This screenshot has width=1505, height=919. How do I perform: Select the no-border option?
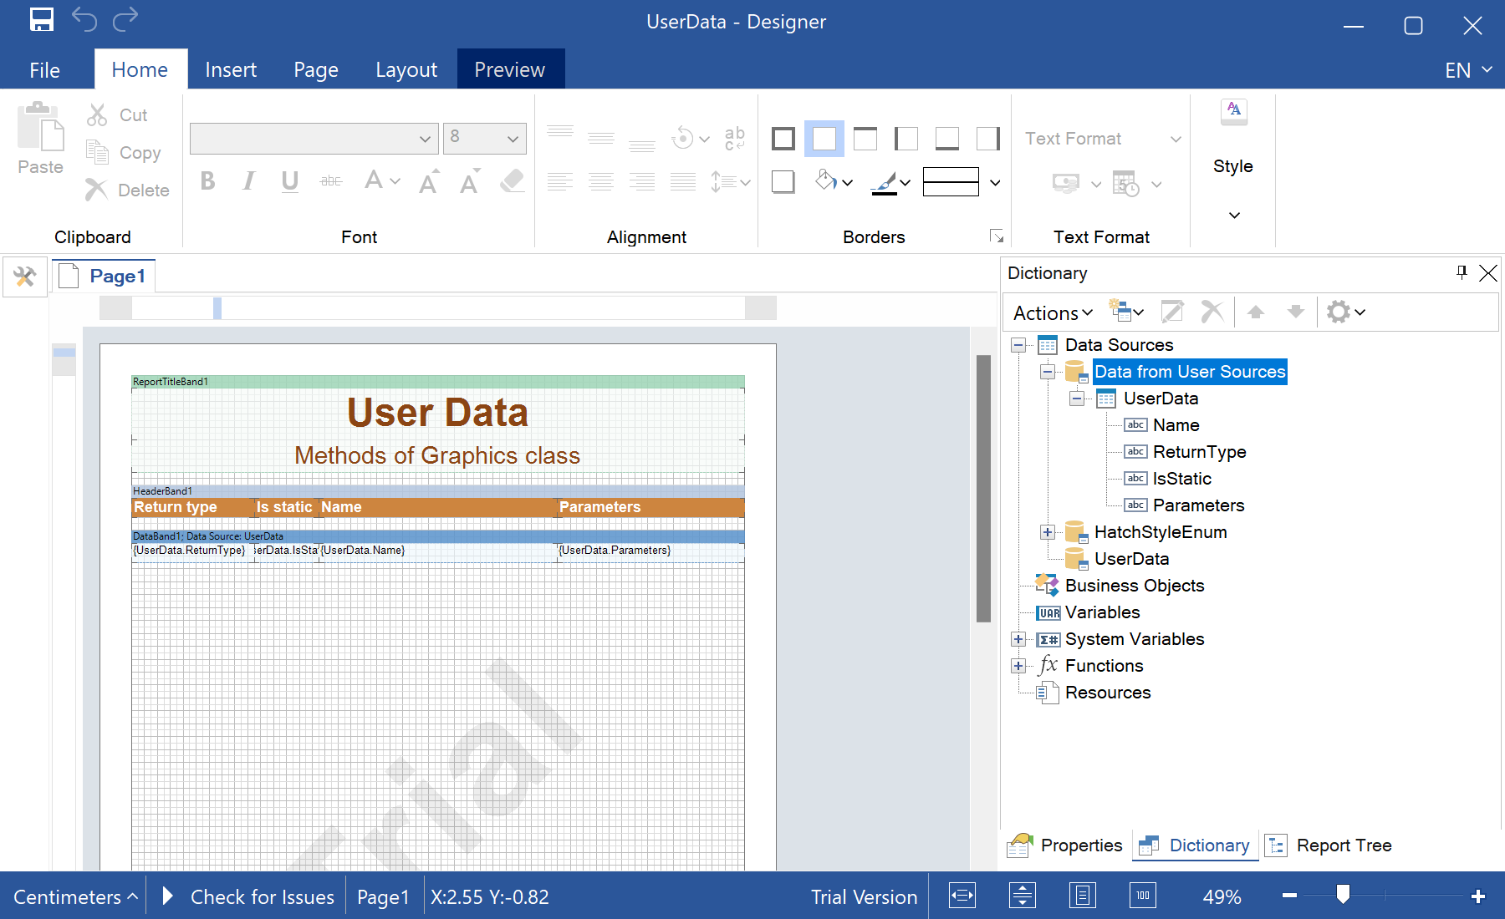(824, 139)
